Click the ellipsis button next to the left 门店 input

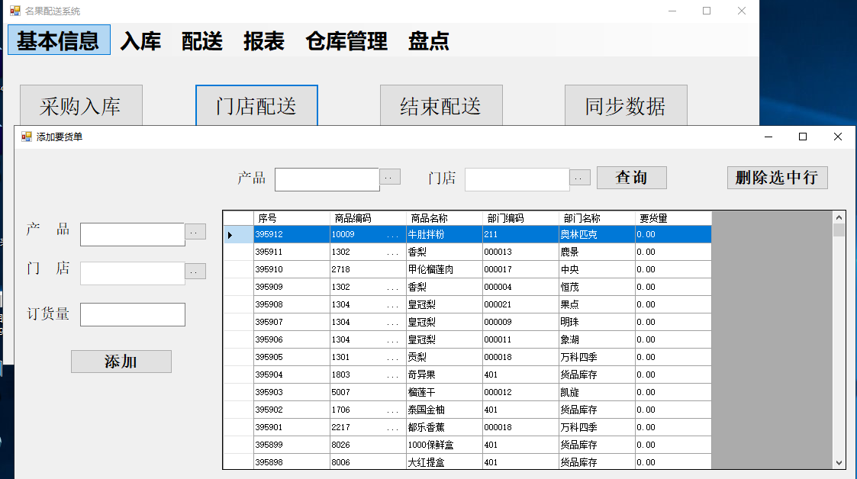(197, 272)
